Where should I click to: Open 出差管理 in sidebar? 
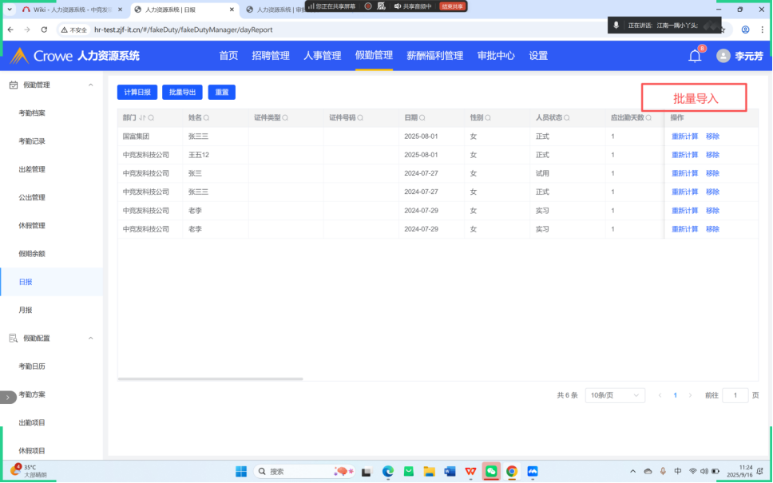coord(32,169)
